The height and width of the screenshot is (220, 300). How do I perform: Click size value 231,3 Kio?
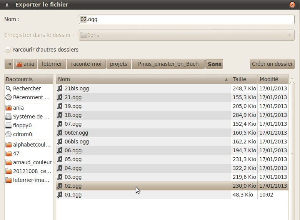tap(244, 159)
